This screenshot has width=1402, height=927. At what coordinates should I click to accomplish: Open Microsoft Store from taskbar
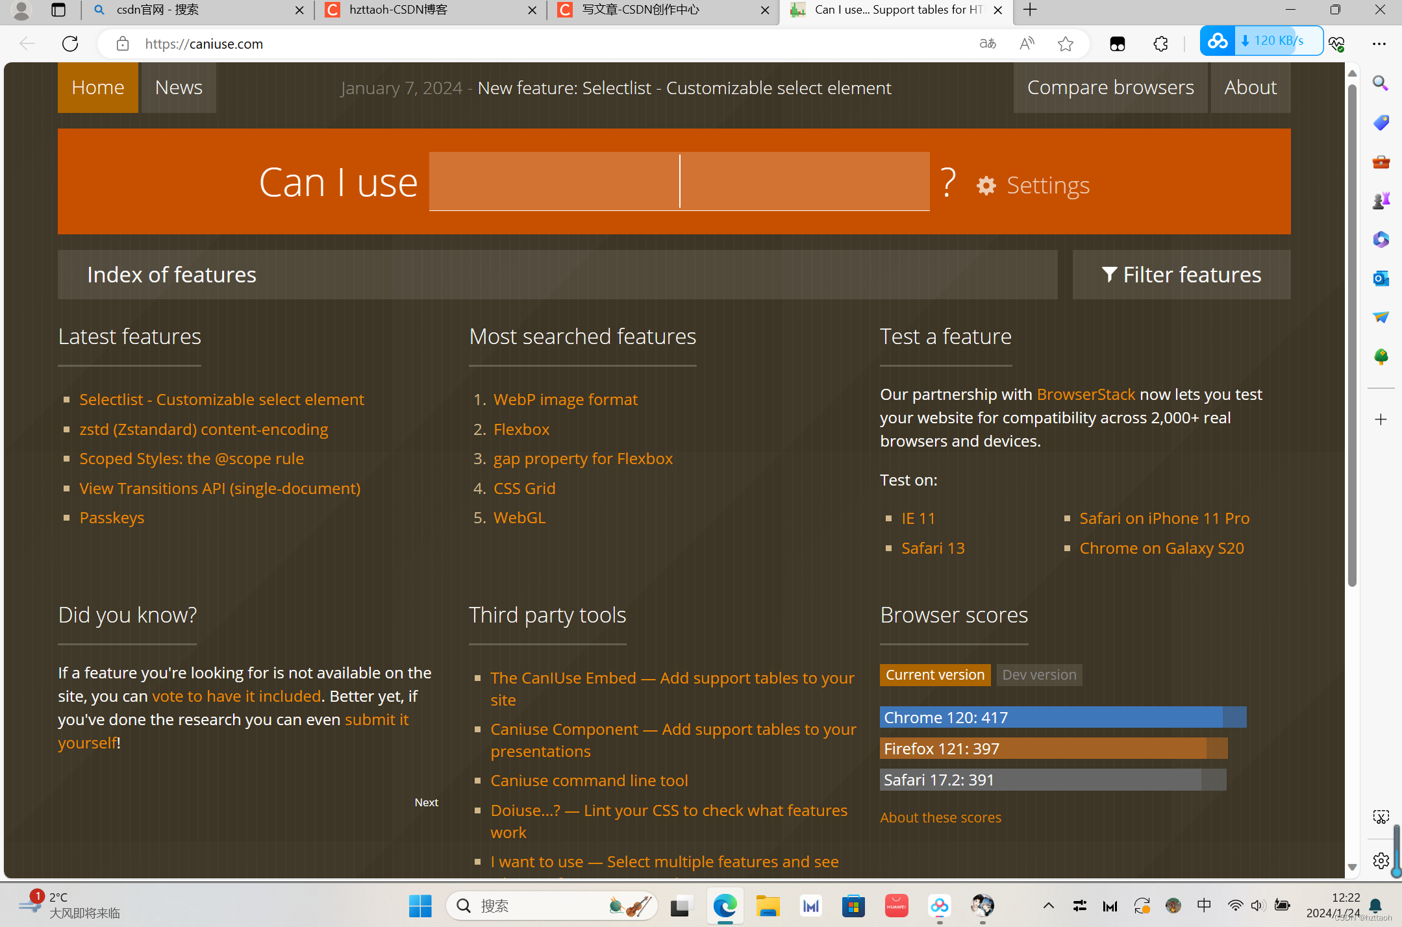[853, 906]
